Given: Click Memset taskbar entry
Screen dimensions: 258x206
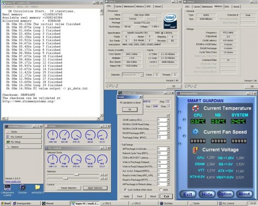Looking at the screenshot, I should tap(56, 203).
